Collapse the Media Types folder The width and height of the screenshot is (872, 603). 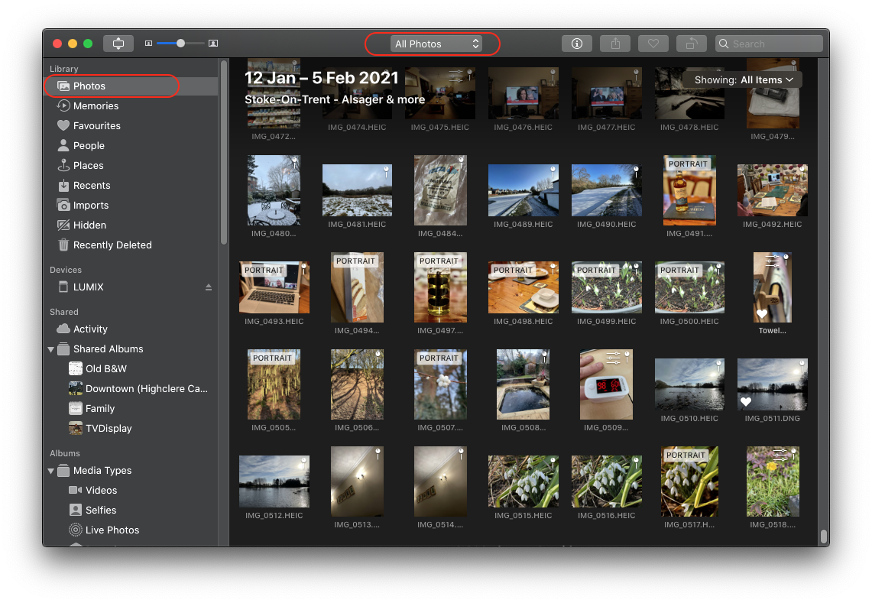pos(51,471)
